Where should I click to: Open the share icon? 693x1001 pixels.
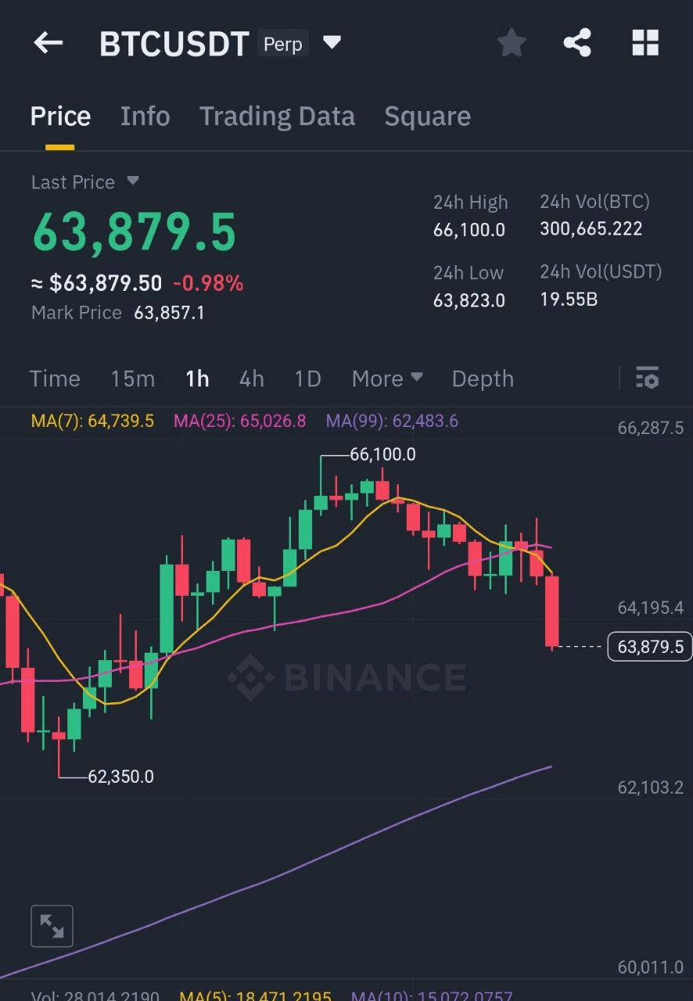pyautogui.click(x=577, y=42)
